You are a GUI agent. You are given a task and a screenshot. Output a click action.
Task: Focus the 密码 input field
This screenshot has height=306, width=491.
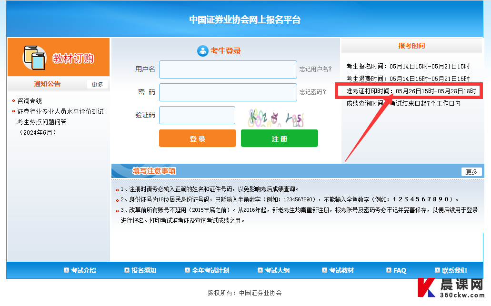coord(228,92)
